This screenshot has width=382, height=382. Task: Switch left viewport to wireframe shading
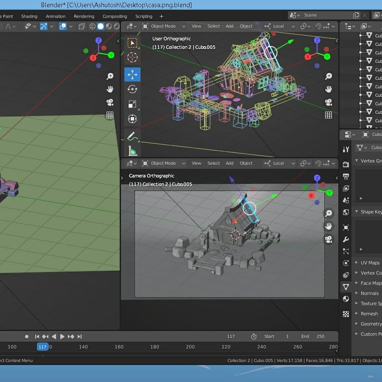pyautogui.click(x=93, y=26)
